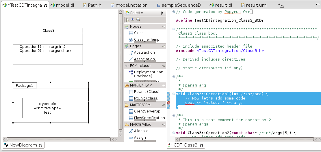Pin the MARTE/GCM drawer open
The height and width of the screenshot is (152, 321).
click(x=164, y=105)
